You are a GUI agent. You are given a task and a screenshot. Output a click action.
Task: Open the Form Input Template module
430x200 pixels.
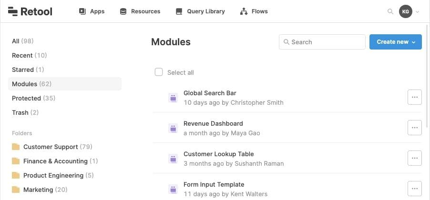click(214, 185)
